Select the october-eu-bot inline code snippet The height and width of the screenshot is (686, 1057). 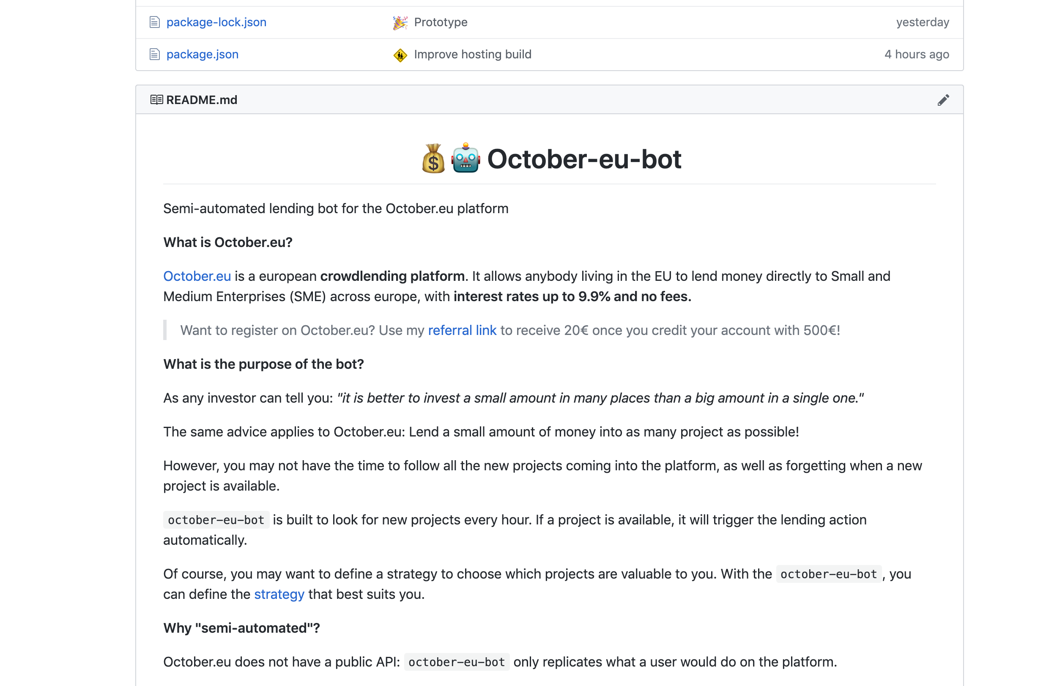[x=216, y=519]
